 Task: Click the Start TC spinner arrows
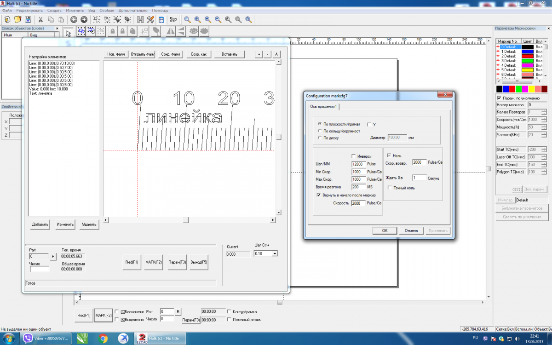coord(544,149)
